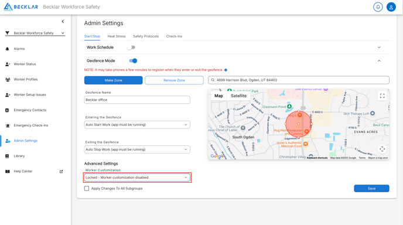
Task: Turn off the Geofence Mode switch
Action: tap(133, 61)
